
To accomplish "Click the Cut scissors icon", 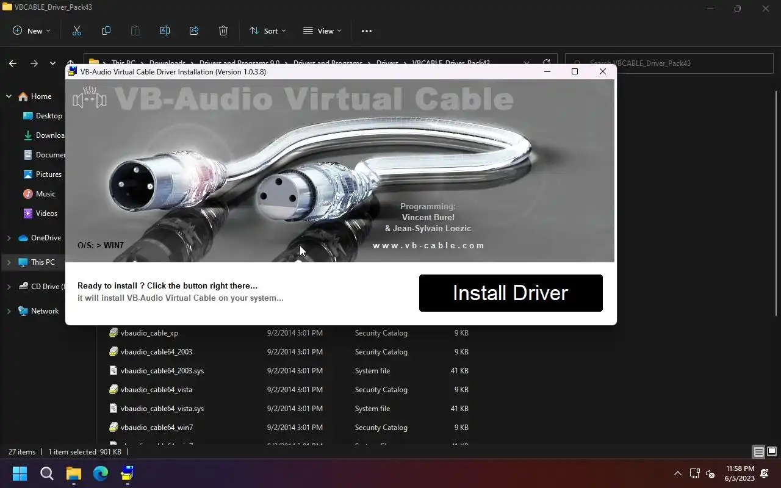I will (77, 31).
